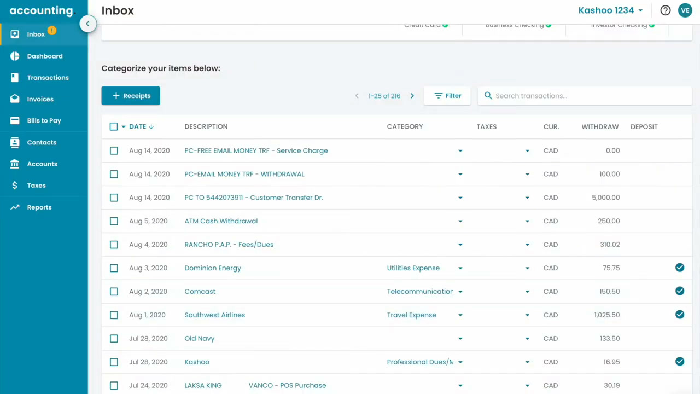Navigate to Reports
Screen dimensions: 700x394
pos(39,207)
